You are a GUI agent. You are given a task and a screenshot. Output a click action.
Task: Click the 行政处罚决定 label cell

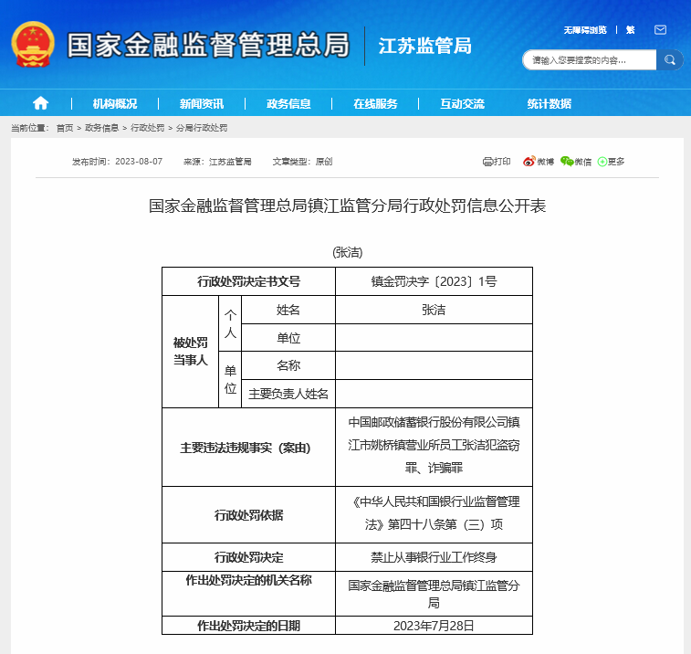248,557
